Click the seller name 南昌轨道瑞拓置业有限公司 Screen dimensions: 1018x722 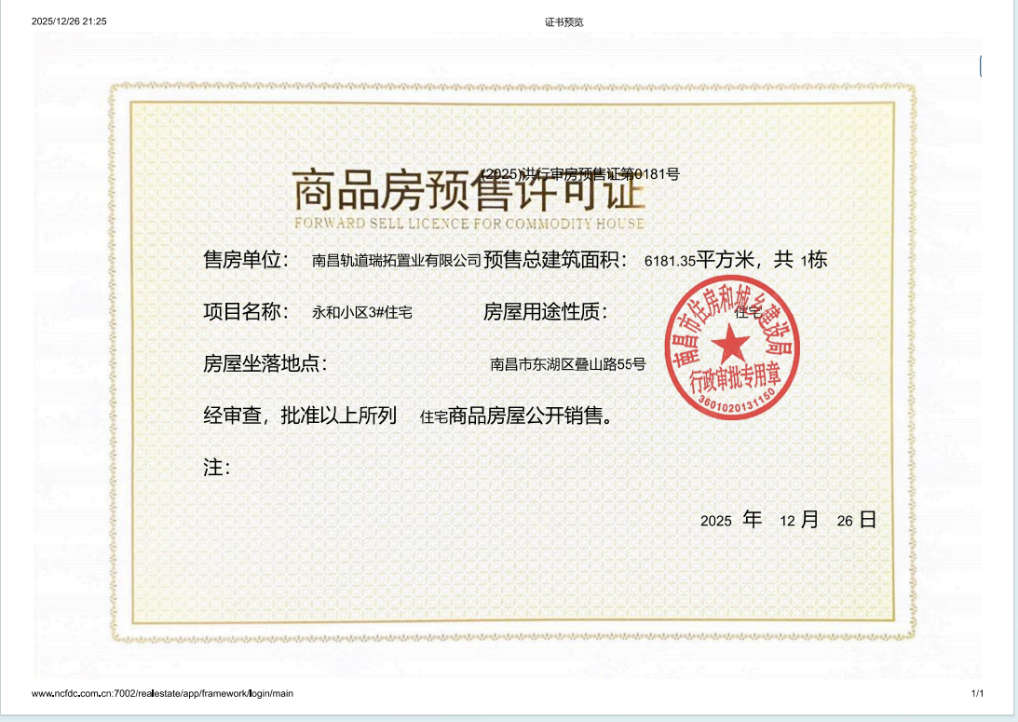(396, 260)
